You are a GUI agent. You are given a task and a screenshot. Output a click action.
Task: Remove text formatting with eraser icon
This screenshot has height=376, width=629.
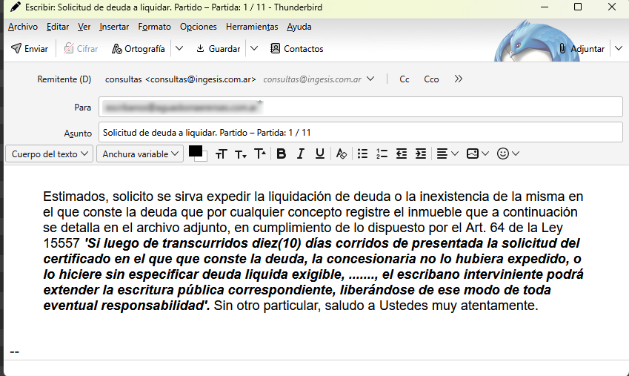(341, 154)
